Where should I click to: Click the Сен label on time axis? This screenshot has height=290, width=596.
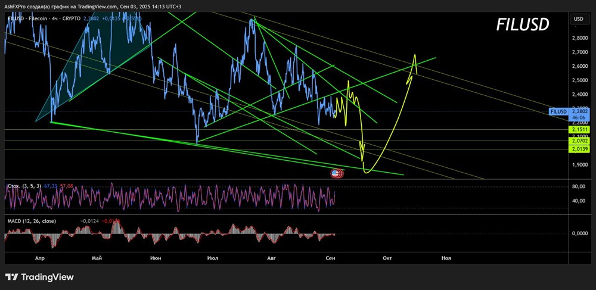point(331,258)
